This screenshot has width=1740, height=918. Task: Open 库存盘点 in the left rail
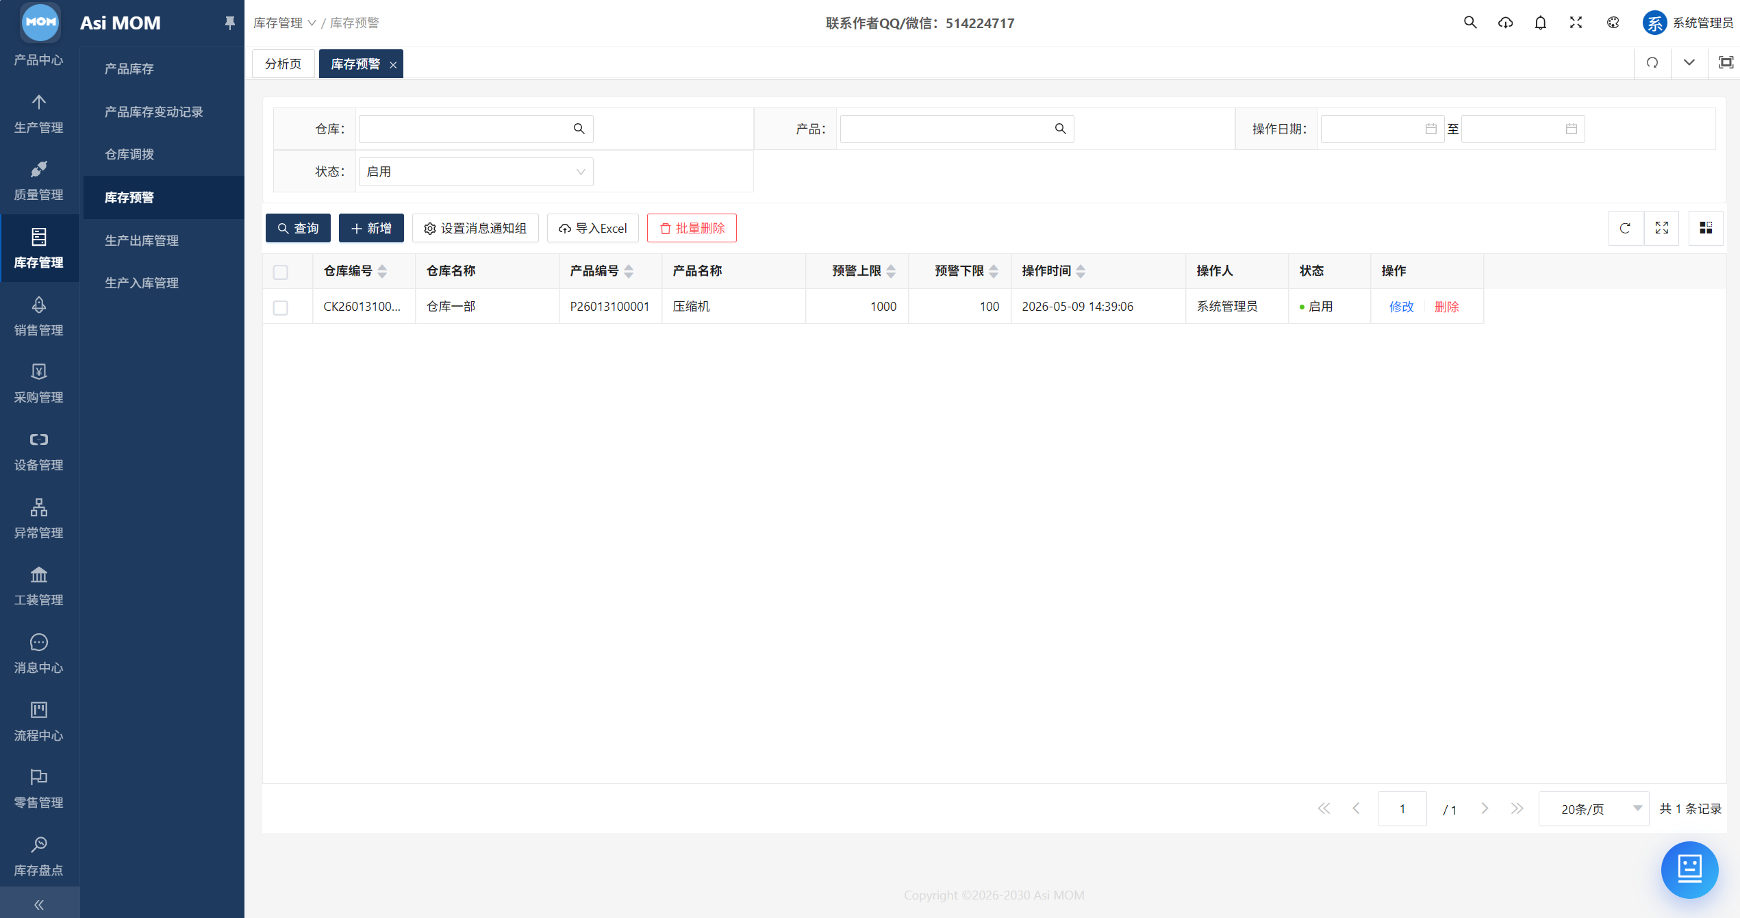click(x=39, y=856)
